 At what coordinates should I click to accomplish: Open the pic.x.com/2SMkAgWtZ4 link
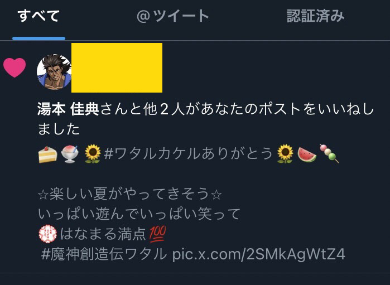(259, 254)
